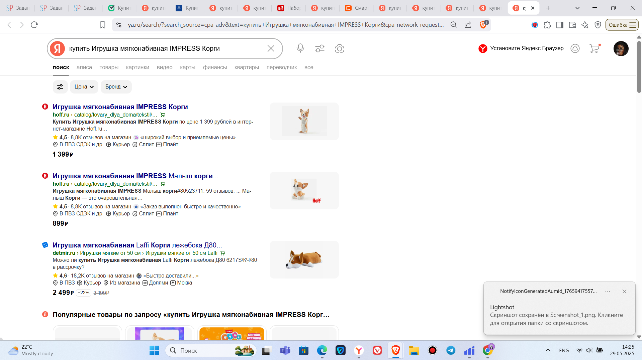Click the camera image search icon

(x=339, y=48)
